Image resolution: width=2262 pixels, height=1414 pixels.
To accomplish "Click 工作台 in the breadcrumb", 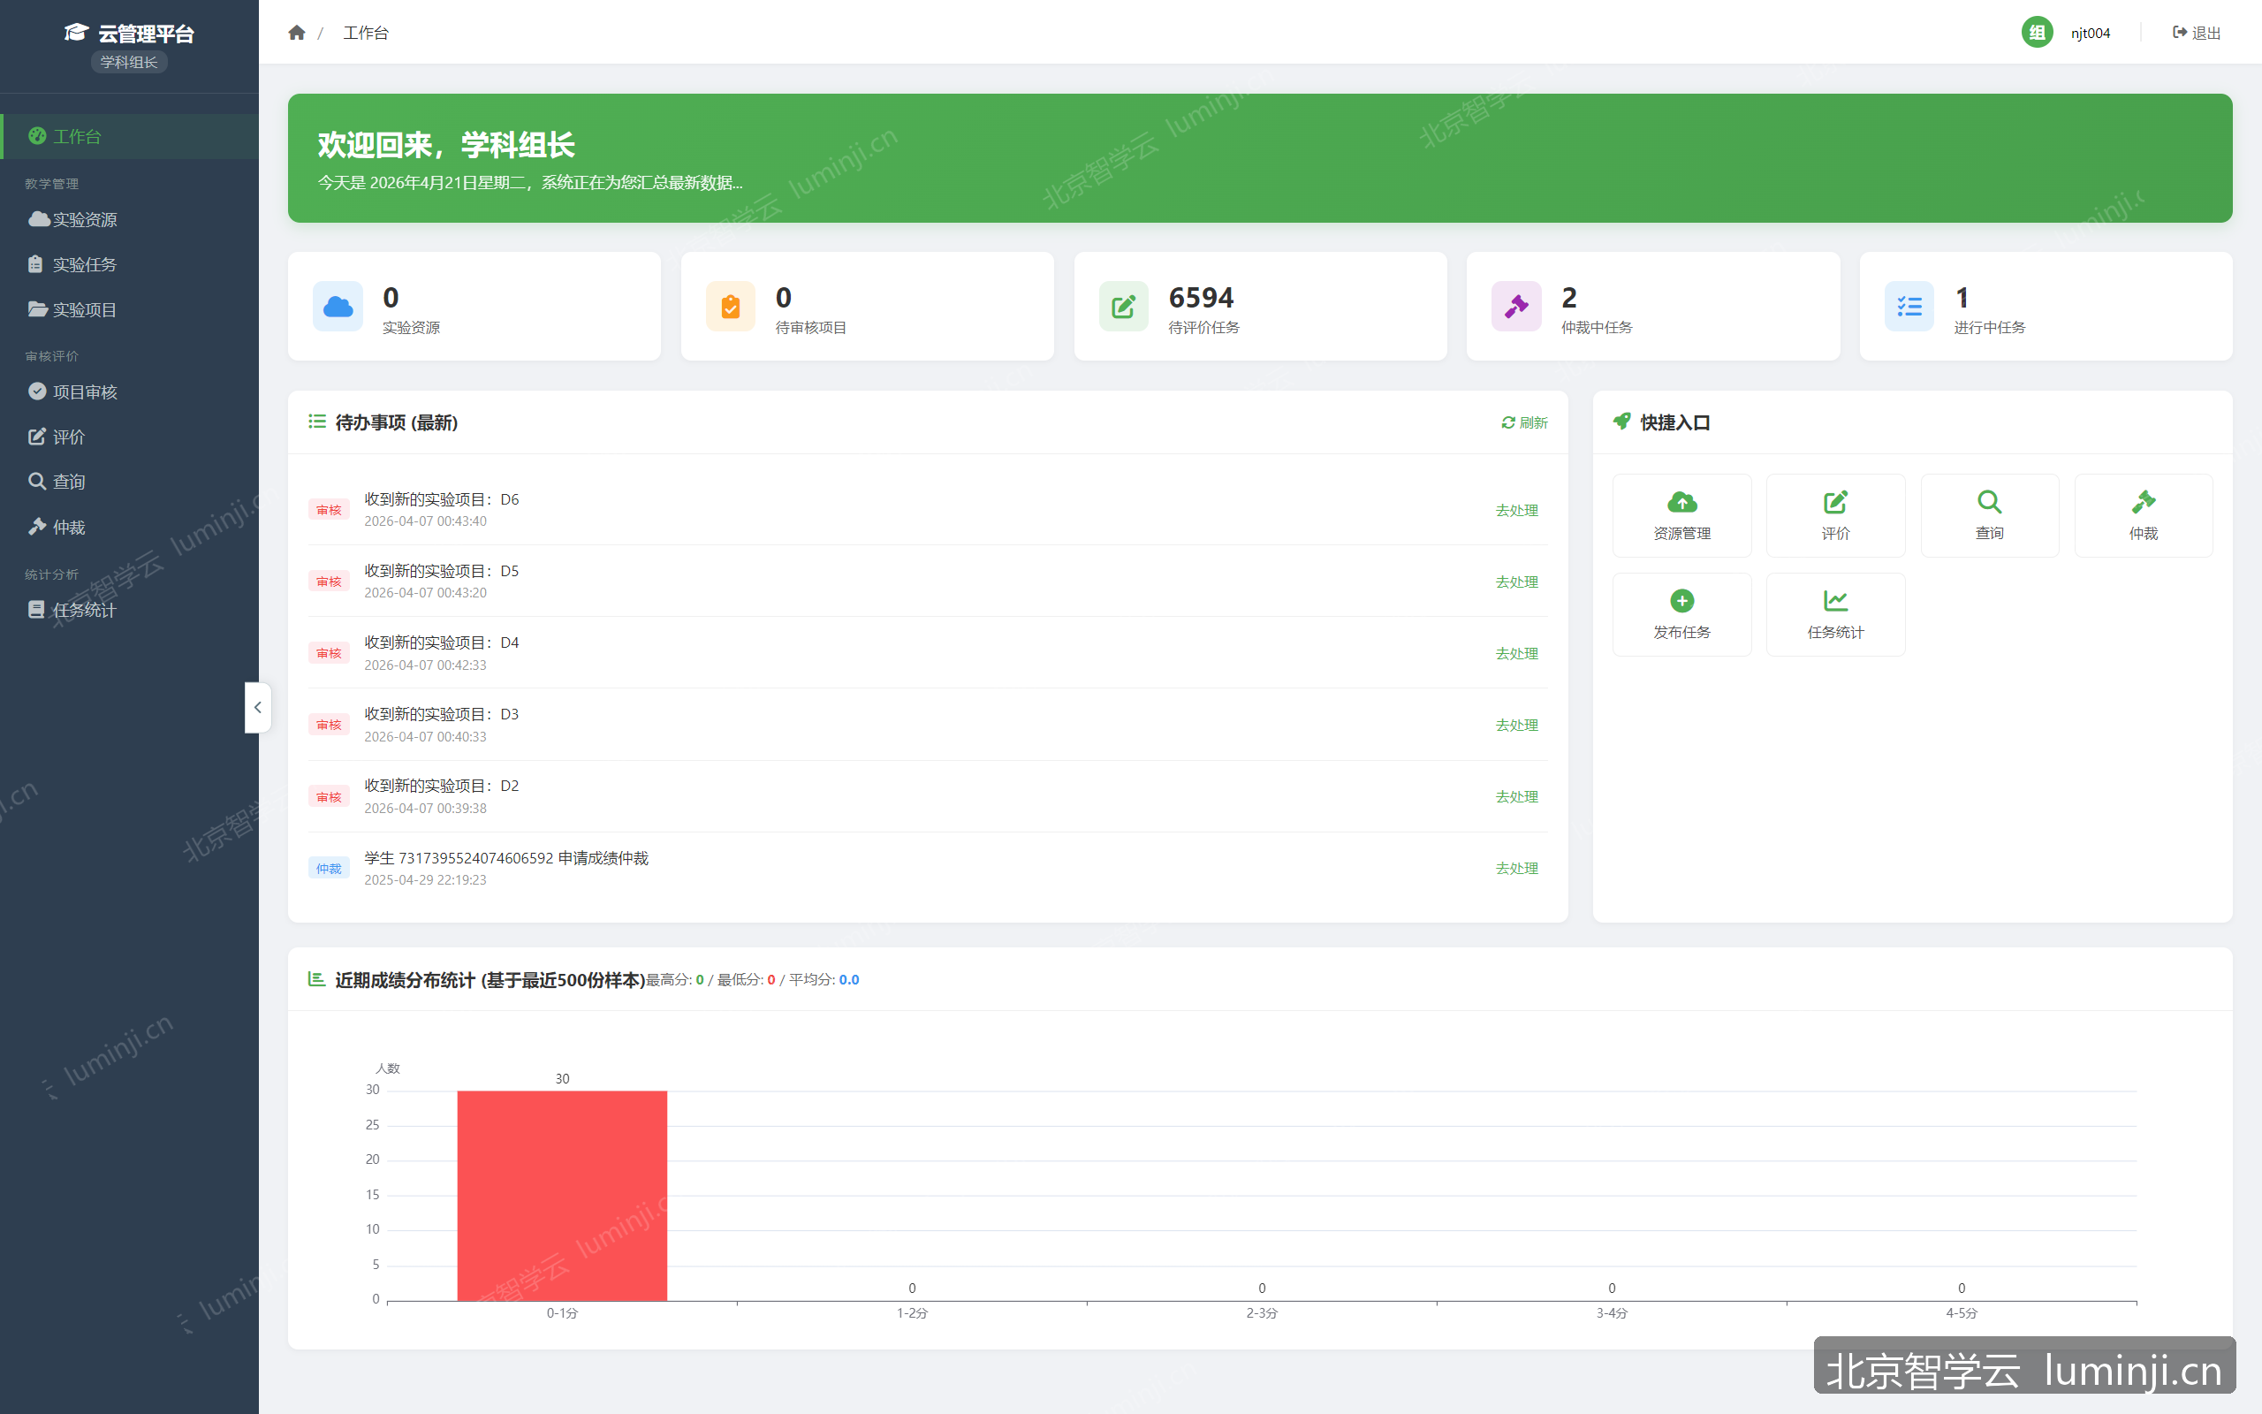I will (x=366, y=33).
